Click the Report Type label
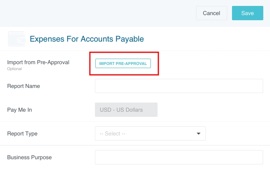270x179 pixels. (22, 133)
